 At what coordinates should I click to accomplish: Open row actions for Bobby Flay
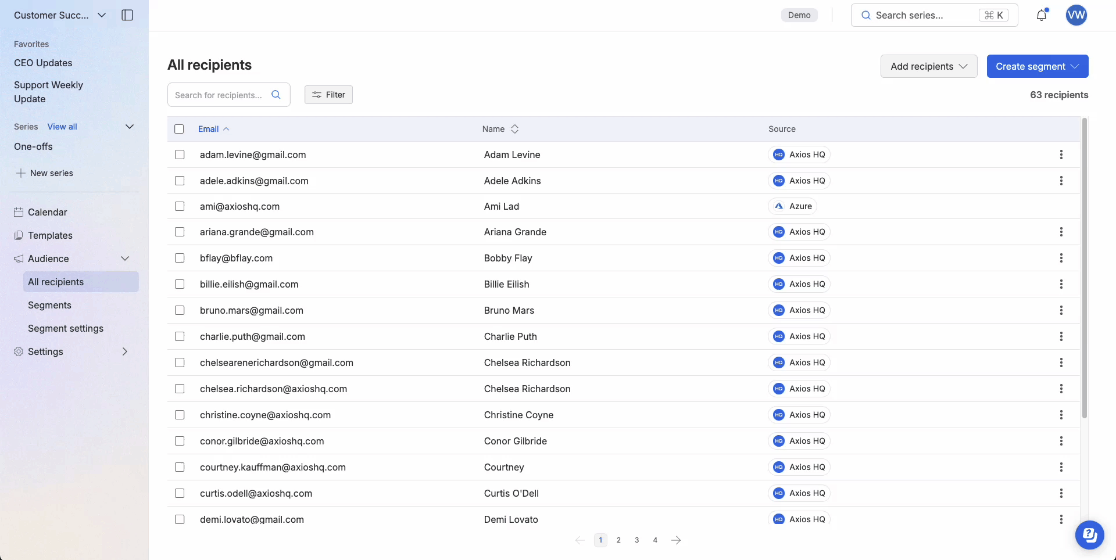point(1061,258)
